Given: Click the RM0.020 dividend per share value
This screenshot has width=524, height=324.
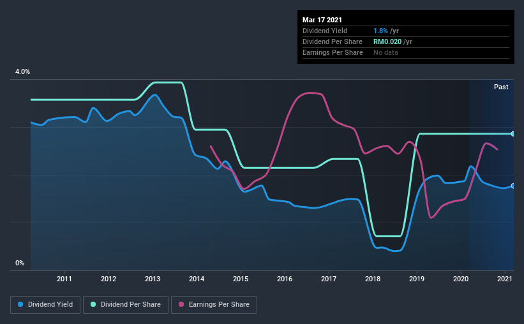Looking at the screenshot, I should [x=387, y=41].
